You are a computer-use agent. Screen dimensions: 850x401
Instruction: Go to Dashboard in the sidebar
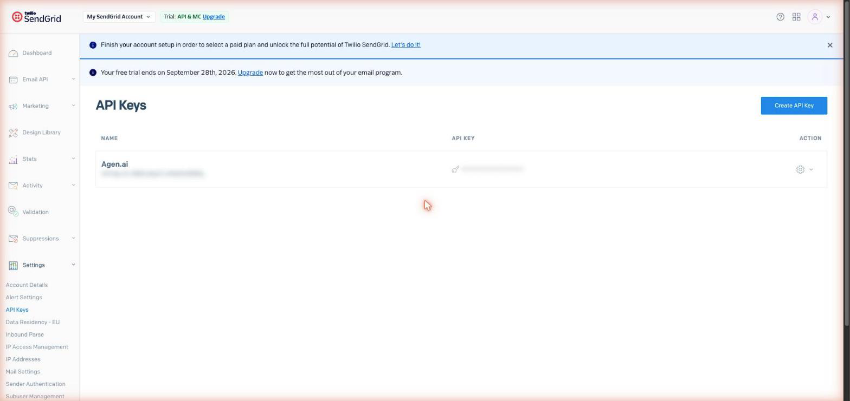pos(37,53)
